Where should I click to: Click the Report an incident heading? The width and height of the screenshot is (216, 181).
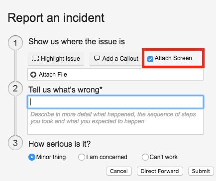[x=56, y=18]
